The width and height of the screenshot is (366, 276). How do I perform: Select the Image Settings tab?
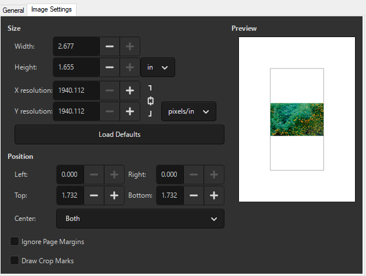point(51,10)
